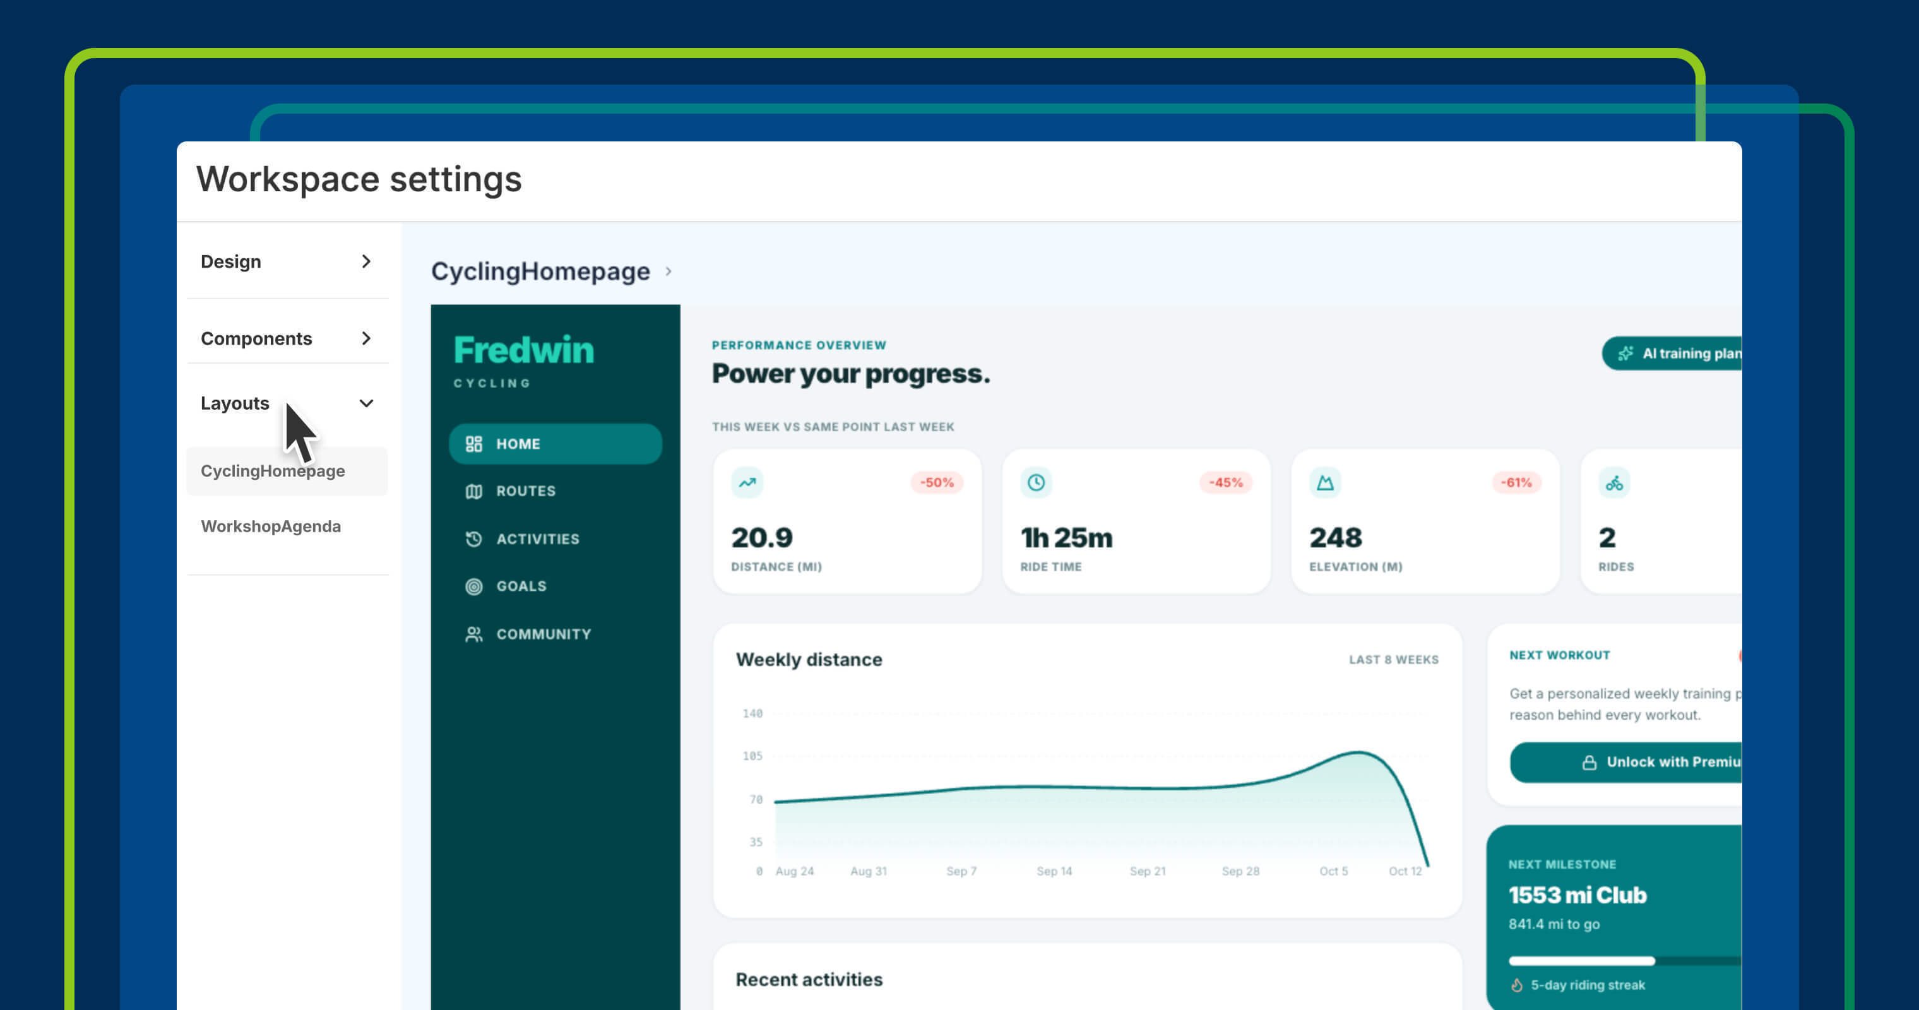Click the 248 elevation value

[x=1336, y=538]
